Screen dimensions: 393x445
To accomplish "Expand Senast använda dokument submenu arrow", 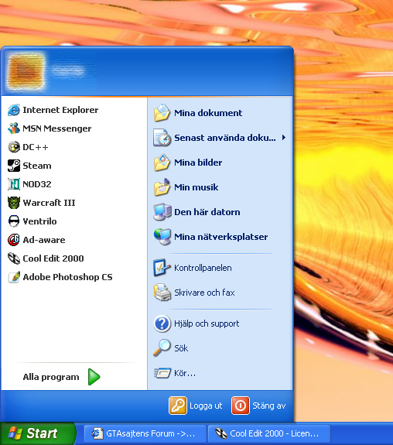I will click(283, 138).
